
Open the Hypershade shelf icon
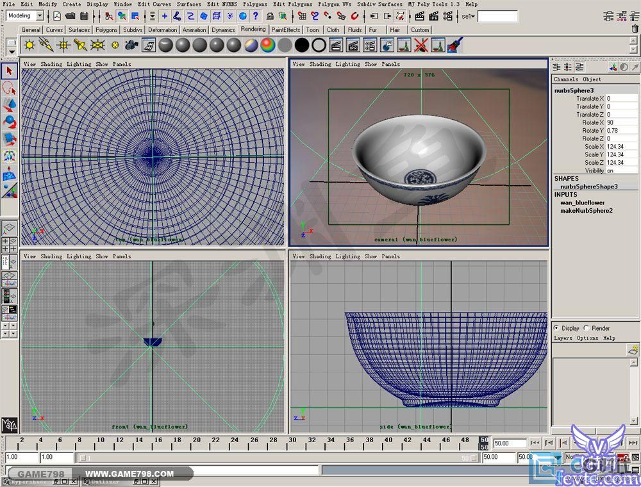pos(149,45)
